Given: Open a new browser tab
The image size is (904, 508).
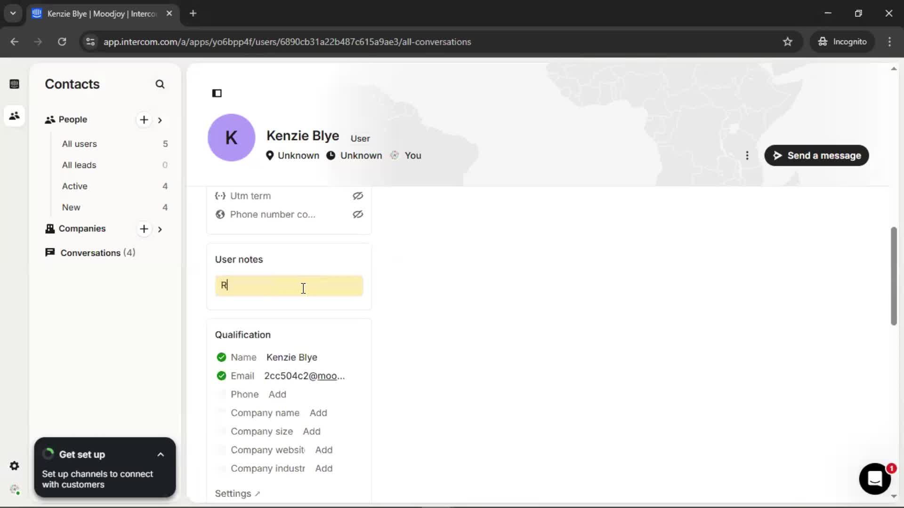Looking at the screenshot, I should click(193, 13).
